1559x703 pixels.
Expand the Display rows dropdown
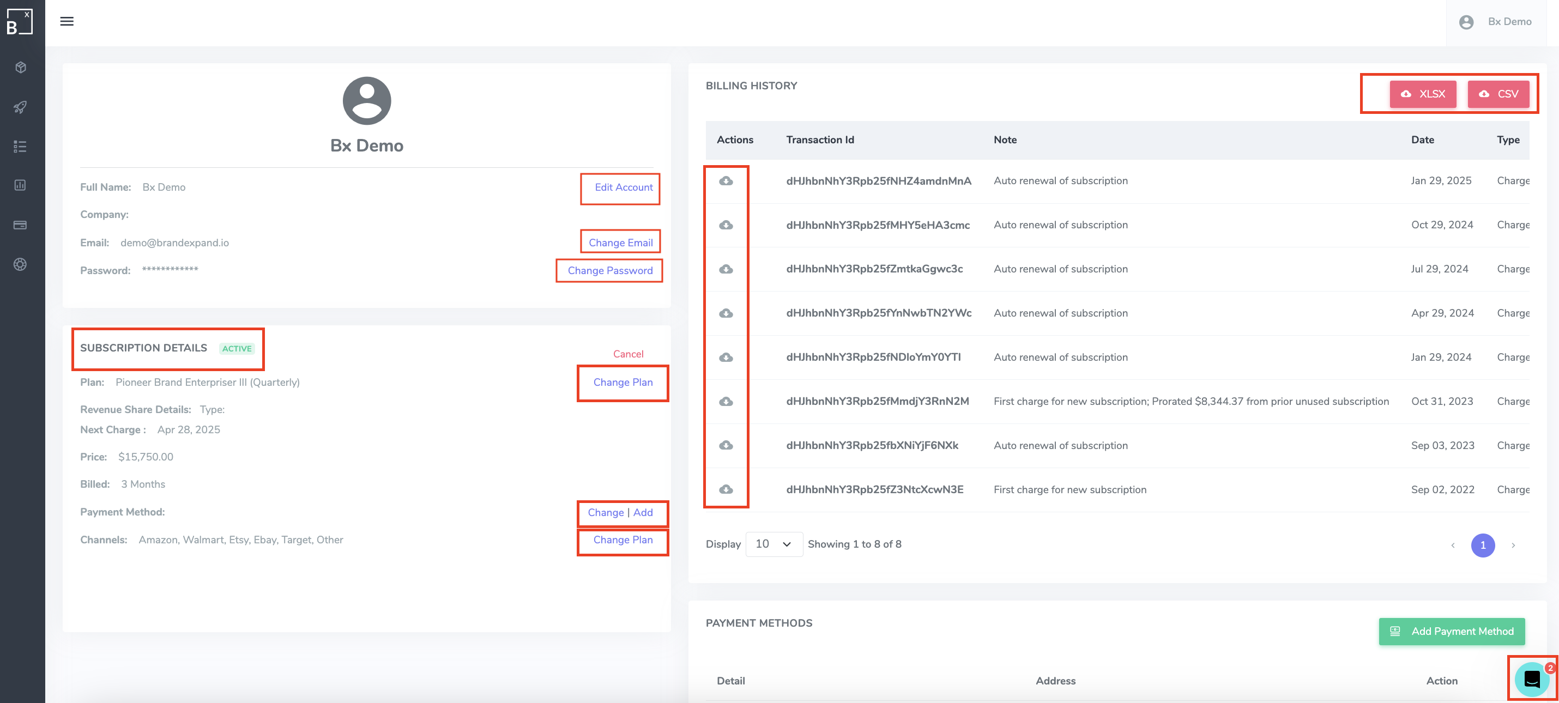pos(774,544)
